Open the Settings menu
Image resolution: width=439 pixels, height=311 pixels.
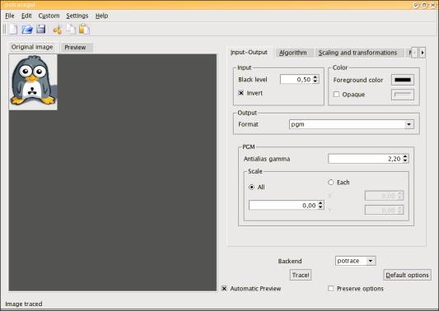click(77, 16)
